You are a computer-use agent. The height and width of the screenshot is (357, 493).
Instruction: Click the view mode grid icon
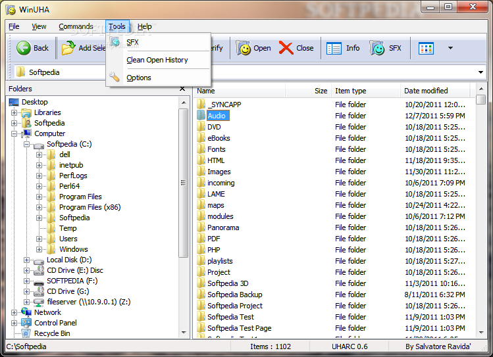tap(426, 49)
